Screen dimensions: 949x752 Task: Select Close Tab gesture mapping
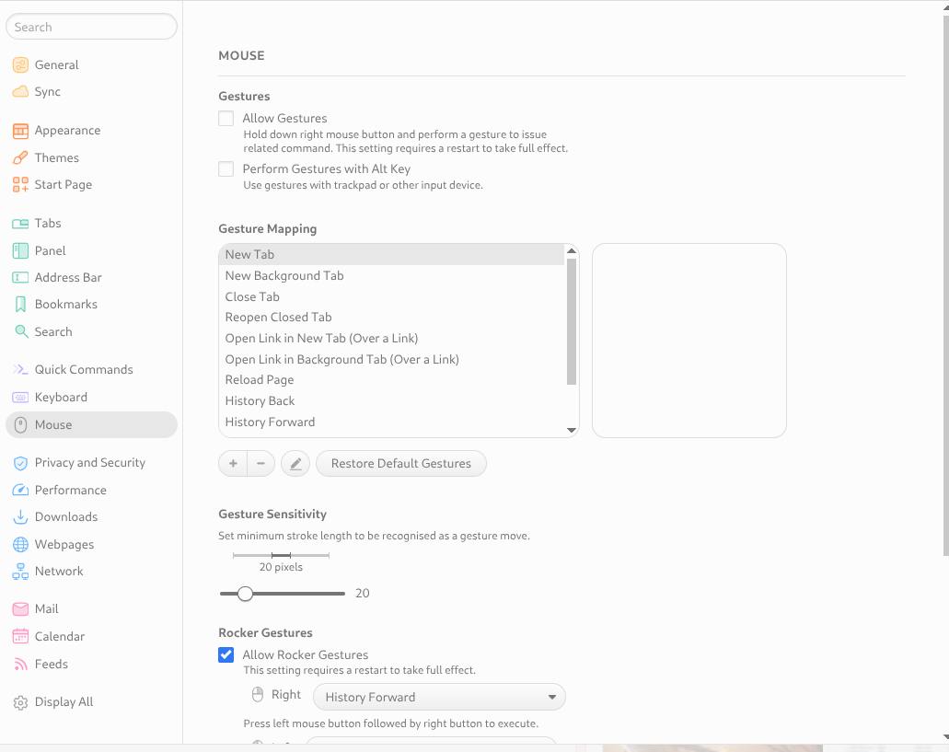pyautogui.click(x=391, y=297)
